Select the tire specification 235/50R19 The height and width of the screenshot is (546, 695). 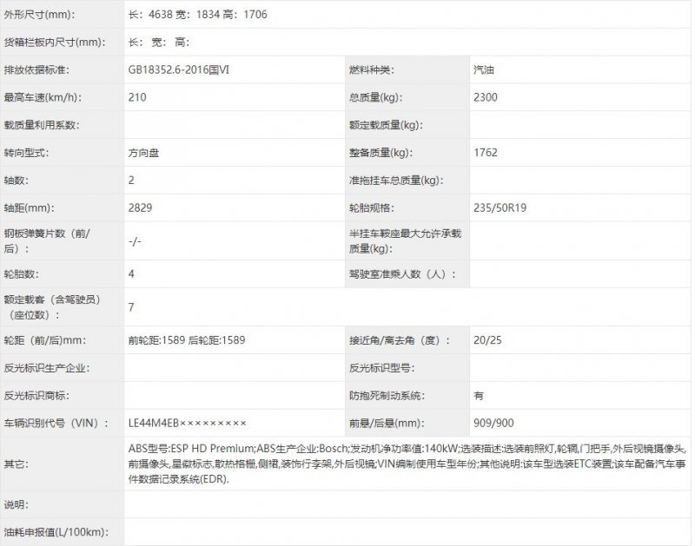(x=501, y=208)
